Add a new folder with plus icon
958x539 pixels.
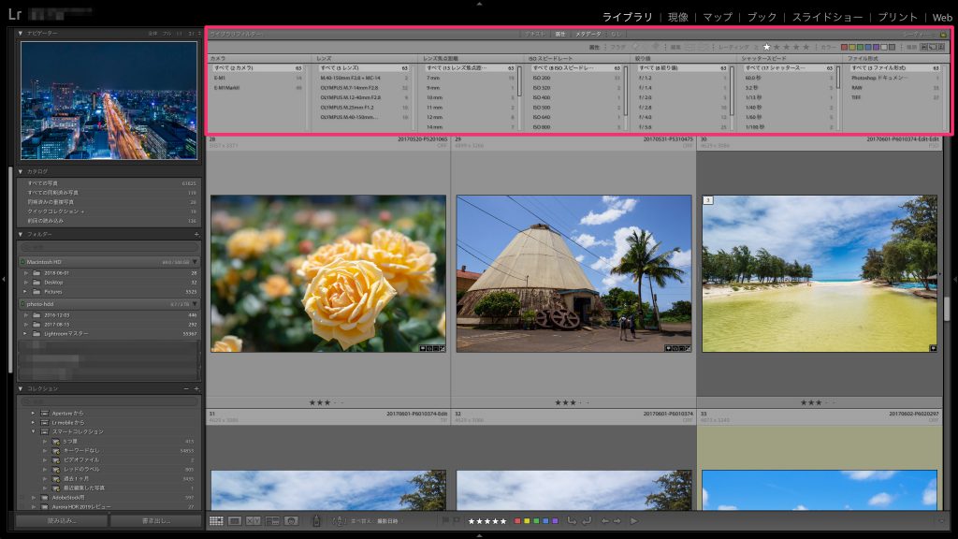point(196,234)
